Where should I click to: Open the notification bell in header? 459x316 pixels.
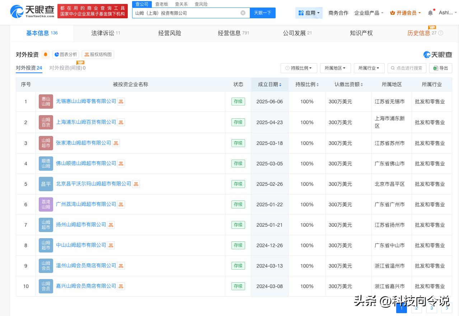click(x=430, y=13)
